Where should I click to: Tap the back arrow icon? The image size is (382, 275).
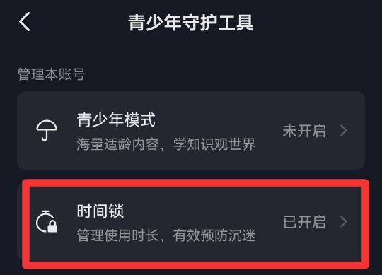pyautogui.click(x=25, y=22)
